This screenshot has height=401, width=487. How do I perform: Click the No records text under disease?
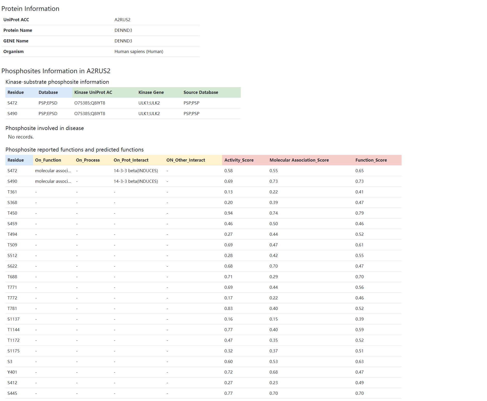point(21,137)
